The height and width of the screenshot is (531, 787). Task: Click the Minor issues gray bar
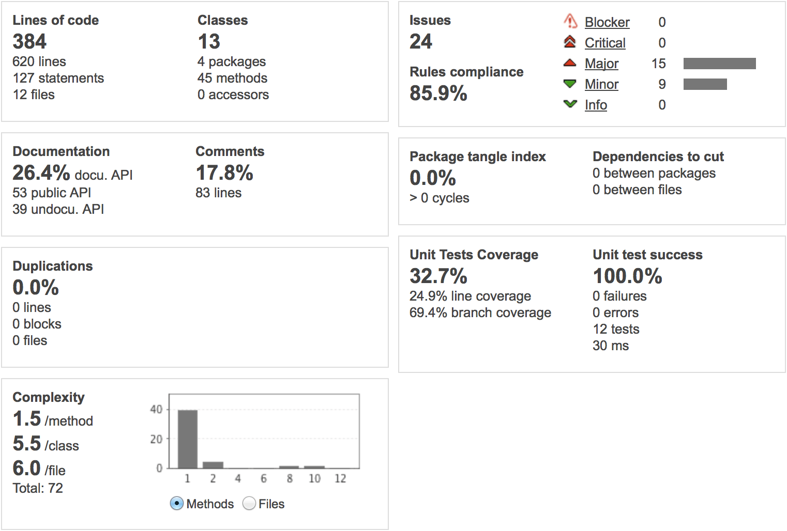click(705, 84)
